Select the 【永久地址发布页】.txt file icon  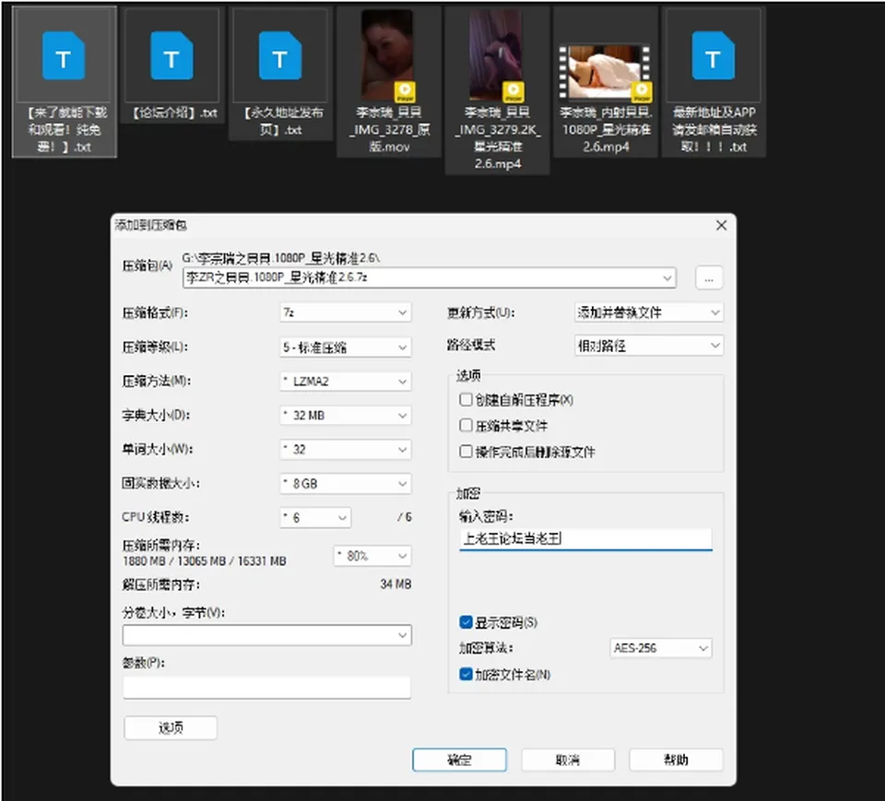point(280,55)
